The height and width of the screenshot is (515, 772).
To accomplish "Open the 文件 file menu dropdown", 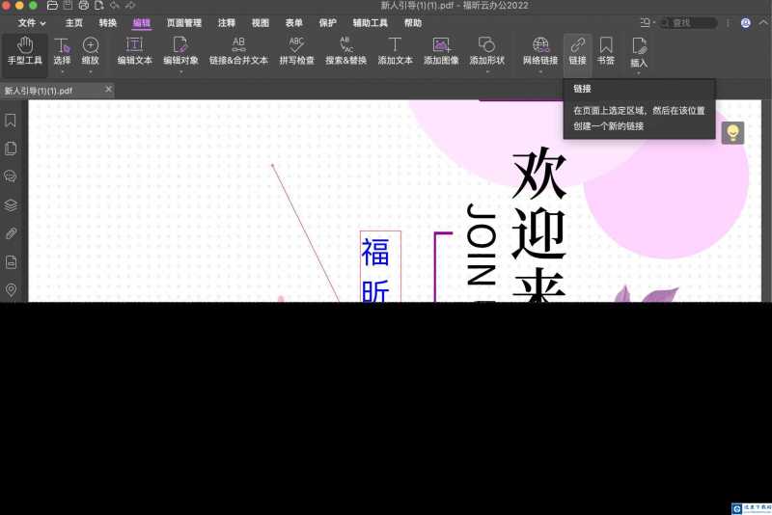I will point(32,22).
